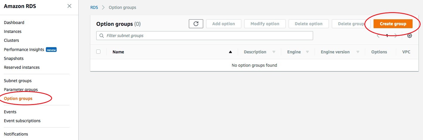Select Dashboard in the sidebar
The width and height of the screenshot is (423, 140).
point(14,23)
